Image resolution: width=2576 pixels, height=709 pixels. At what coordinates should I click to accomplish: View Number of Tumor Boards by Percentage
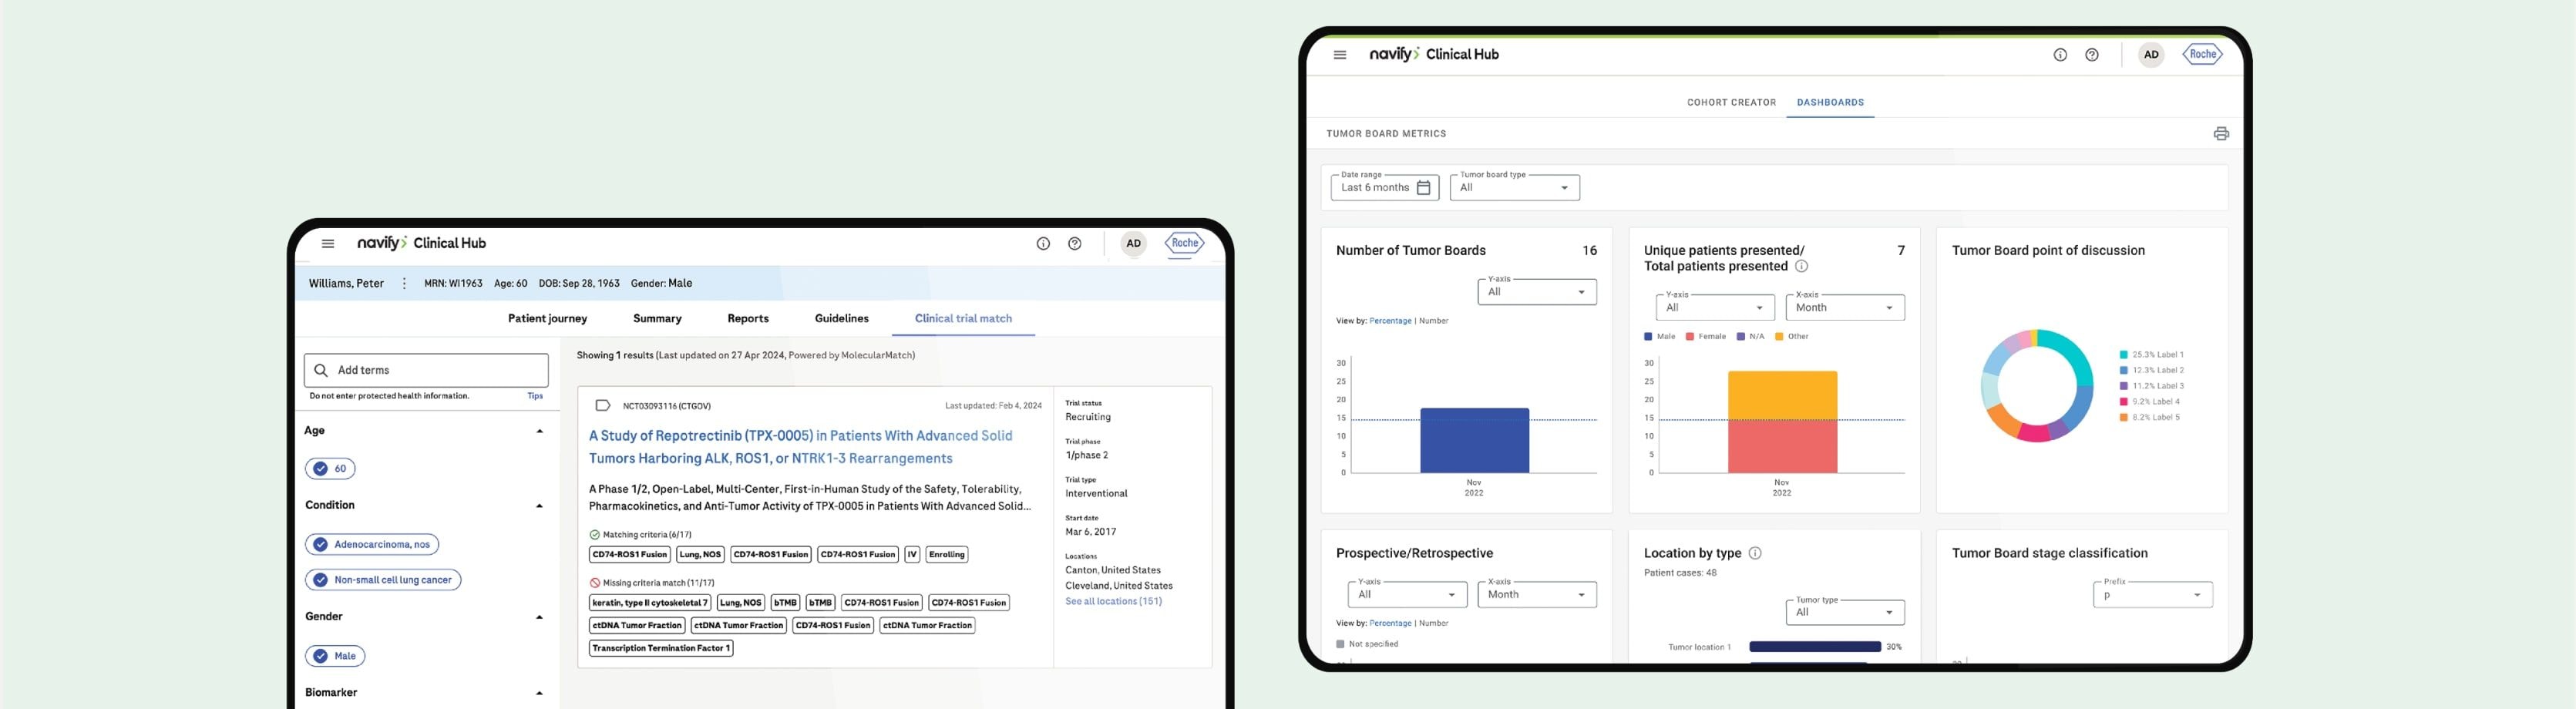1390,321
